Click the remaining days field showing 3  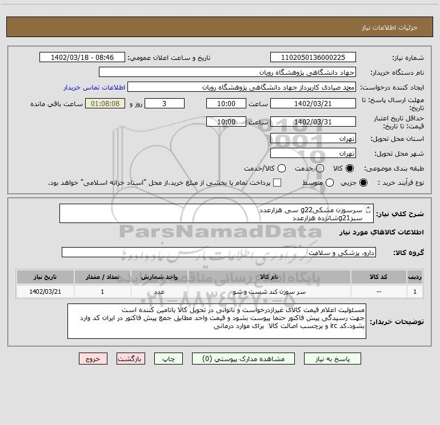tap(165, 103)
